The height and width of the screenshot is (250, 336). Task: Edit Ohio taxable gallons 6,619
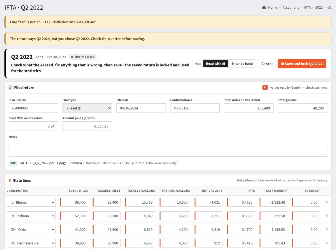coord(140,229)
